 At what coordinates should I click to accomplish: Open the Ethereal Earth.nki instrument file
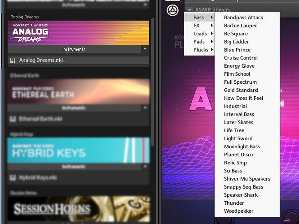point(78,119)
